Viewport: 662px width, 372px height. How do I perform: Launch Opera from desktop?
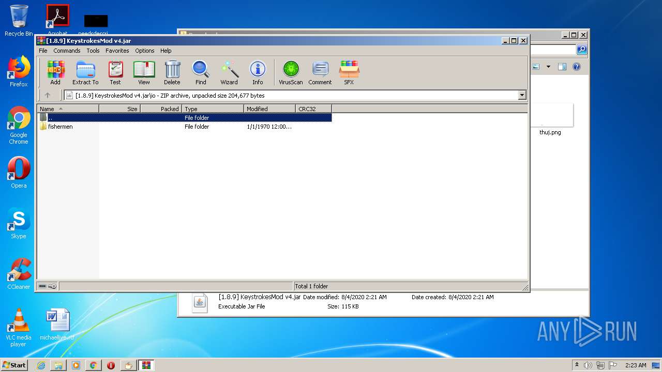[x=19, y=173]
